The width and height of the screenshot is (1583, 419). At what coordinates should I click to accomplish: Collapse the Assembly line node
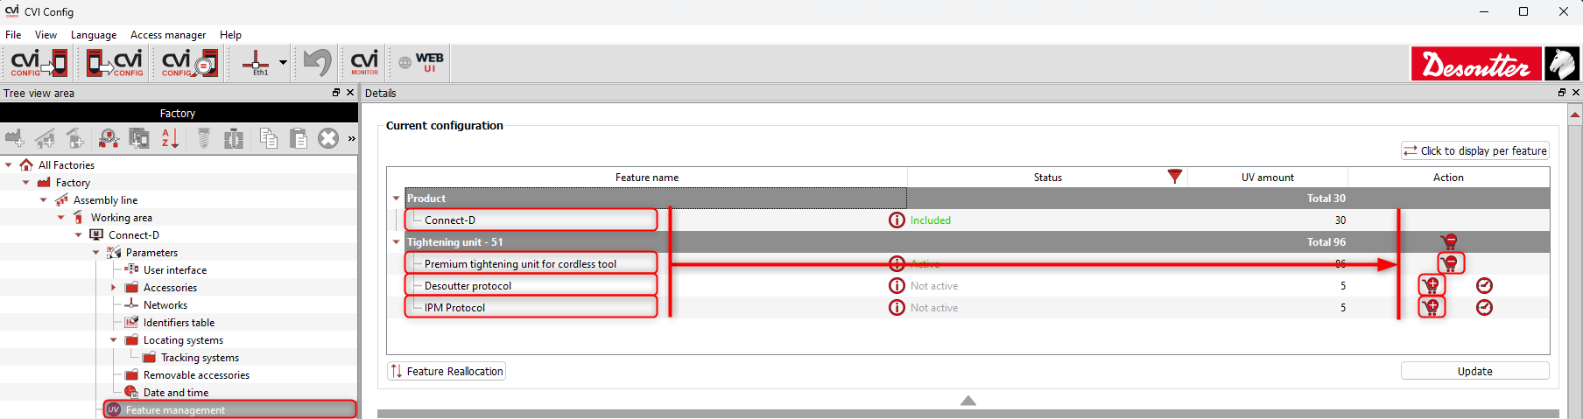[x=44, y=199]
